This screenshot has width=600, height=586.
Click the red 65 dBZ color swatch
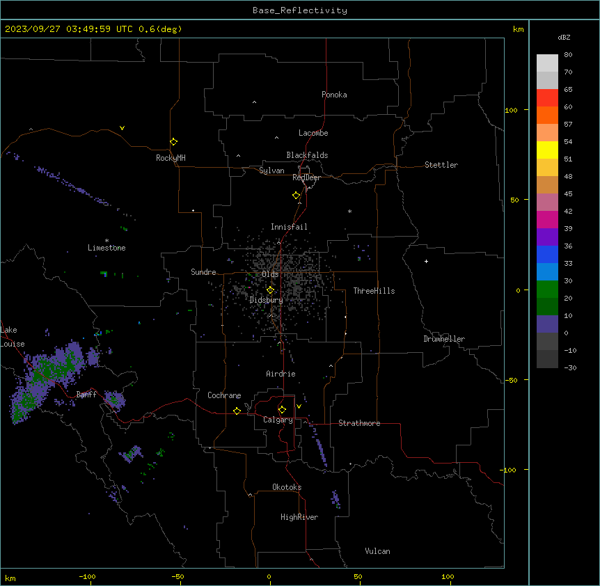point(547,97)
